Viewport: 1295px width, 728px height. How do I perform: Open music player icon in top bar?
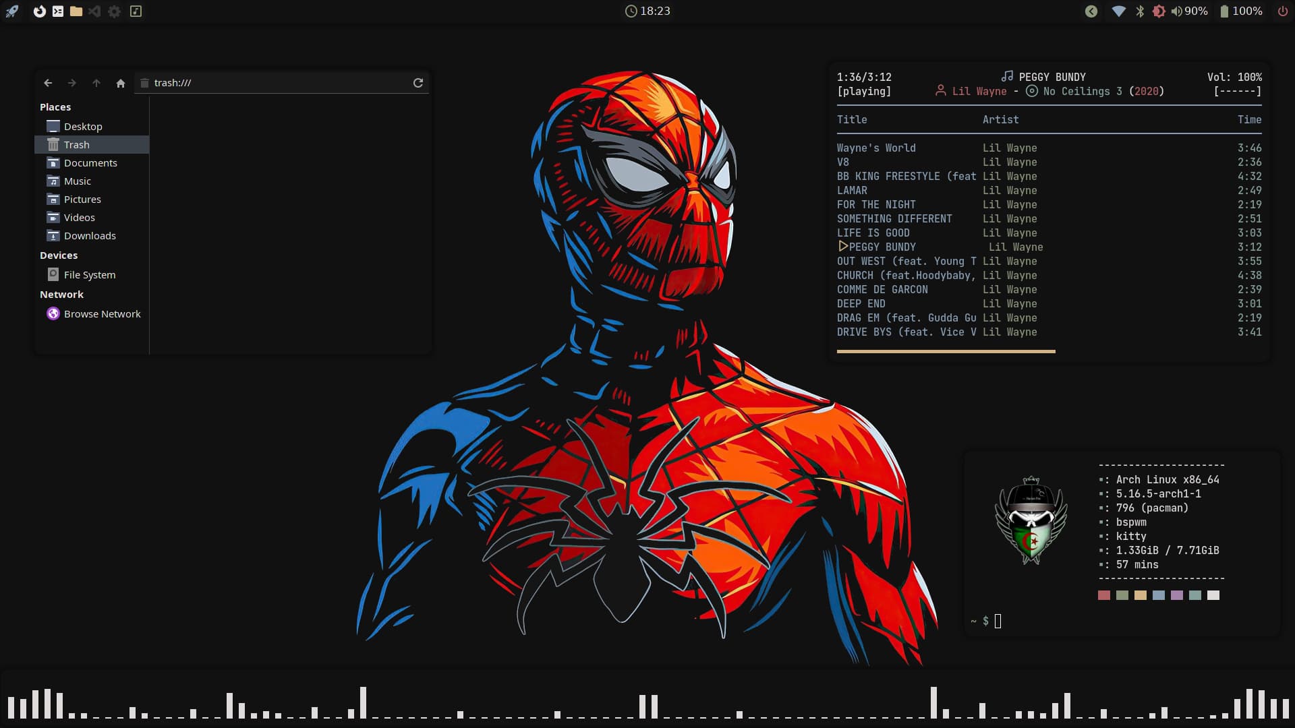coord(136,11)
